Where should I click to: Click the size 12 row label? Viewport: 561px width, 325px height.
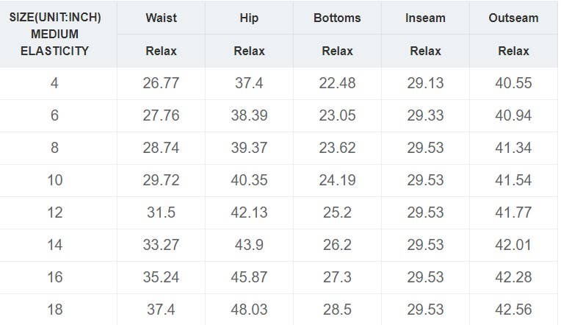pos(55,213)
